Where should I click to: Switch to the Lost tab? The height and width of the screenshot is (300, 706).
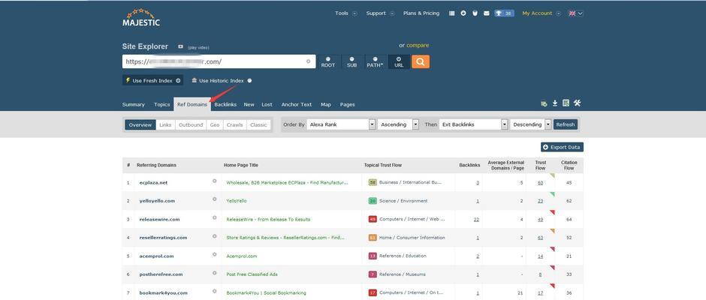267,104
